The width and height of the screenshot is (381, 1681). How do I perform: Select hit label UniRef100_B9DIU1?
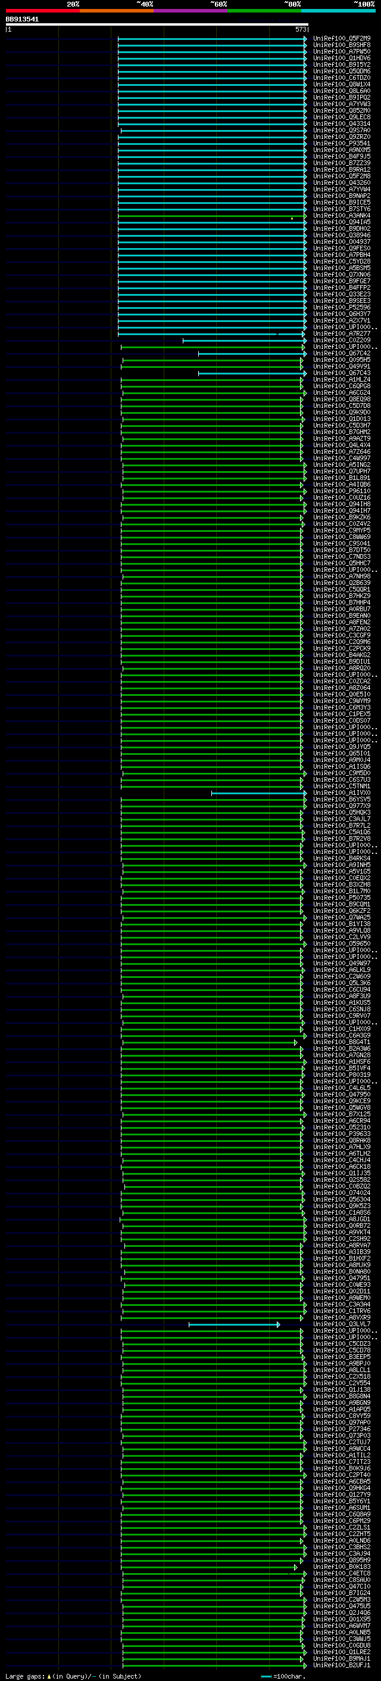pos(341,662)
